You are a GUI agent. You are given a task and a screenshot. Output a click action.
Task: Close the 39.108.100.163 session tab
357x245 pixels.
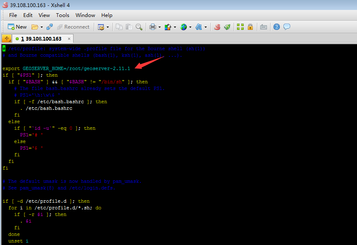69,39
